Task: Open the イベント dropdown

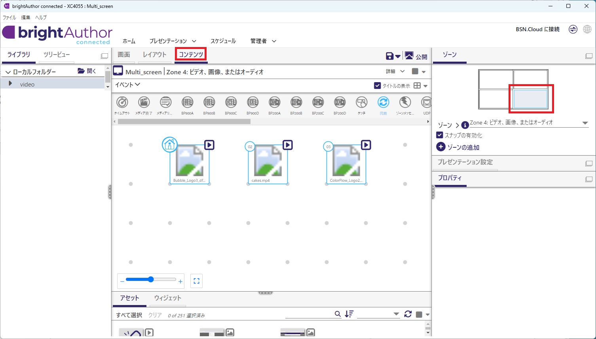Action: [x=127, y=85]
